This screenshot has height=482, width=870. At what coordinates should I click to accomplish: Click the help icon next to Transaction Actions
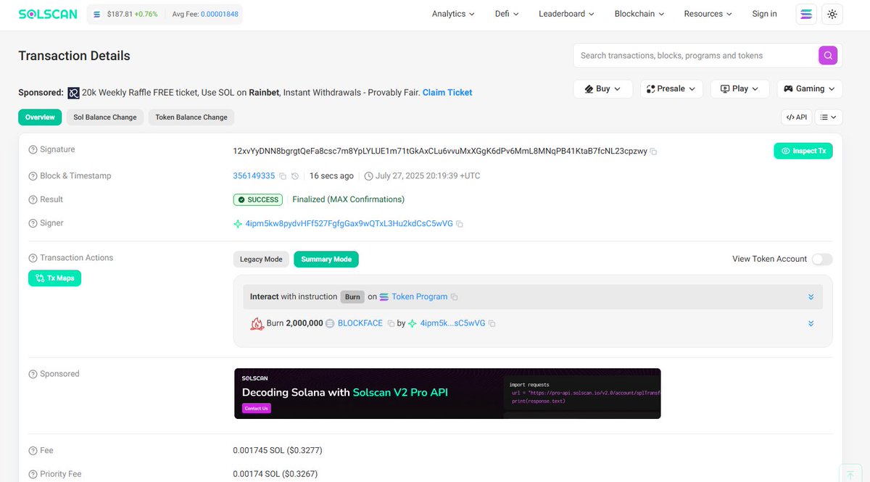(x=33, y=258)
